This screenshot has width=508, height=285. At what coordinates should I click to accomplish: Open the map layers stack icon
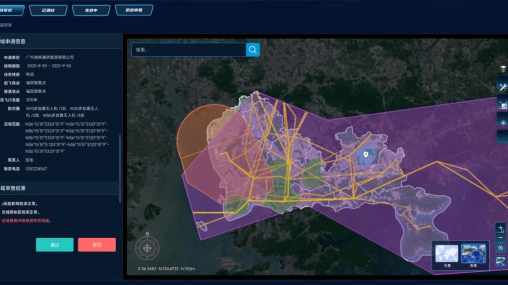503,69
